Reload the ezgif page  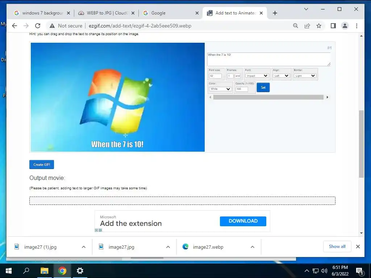(38, 26)
